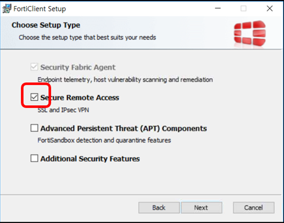Click the greyed Security Fabric Agent checkbox
Screen dimensions: 284x223
[x=34, y=67]
